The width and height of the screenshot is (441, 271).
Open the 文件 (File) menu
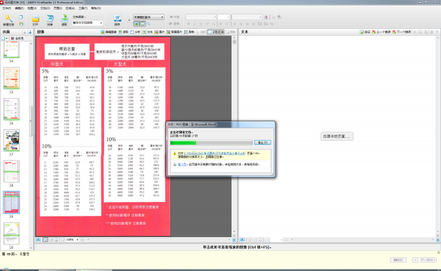click(x=6, y=8)
